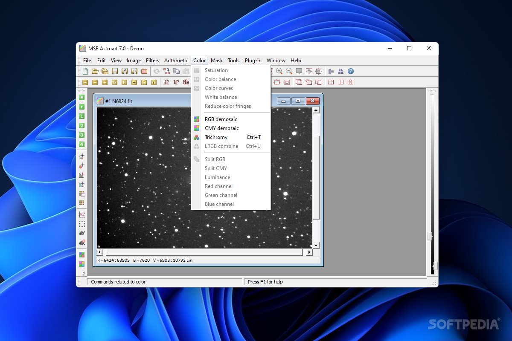Click the plain floppy disk save icon
512x341 pixels.
pos(115,71)
